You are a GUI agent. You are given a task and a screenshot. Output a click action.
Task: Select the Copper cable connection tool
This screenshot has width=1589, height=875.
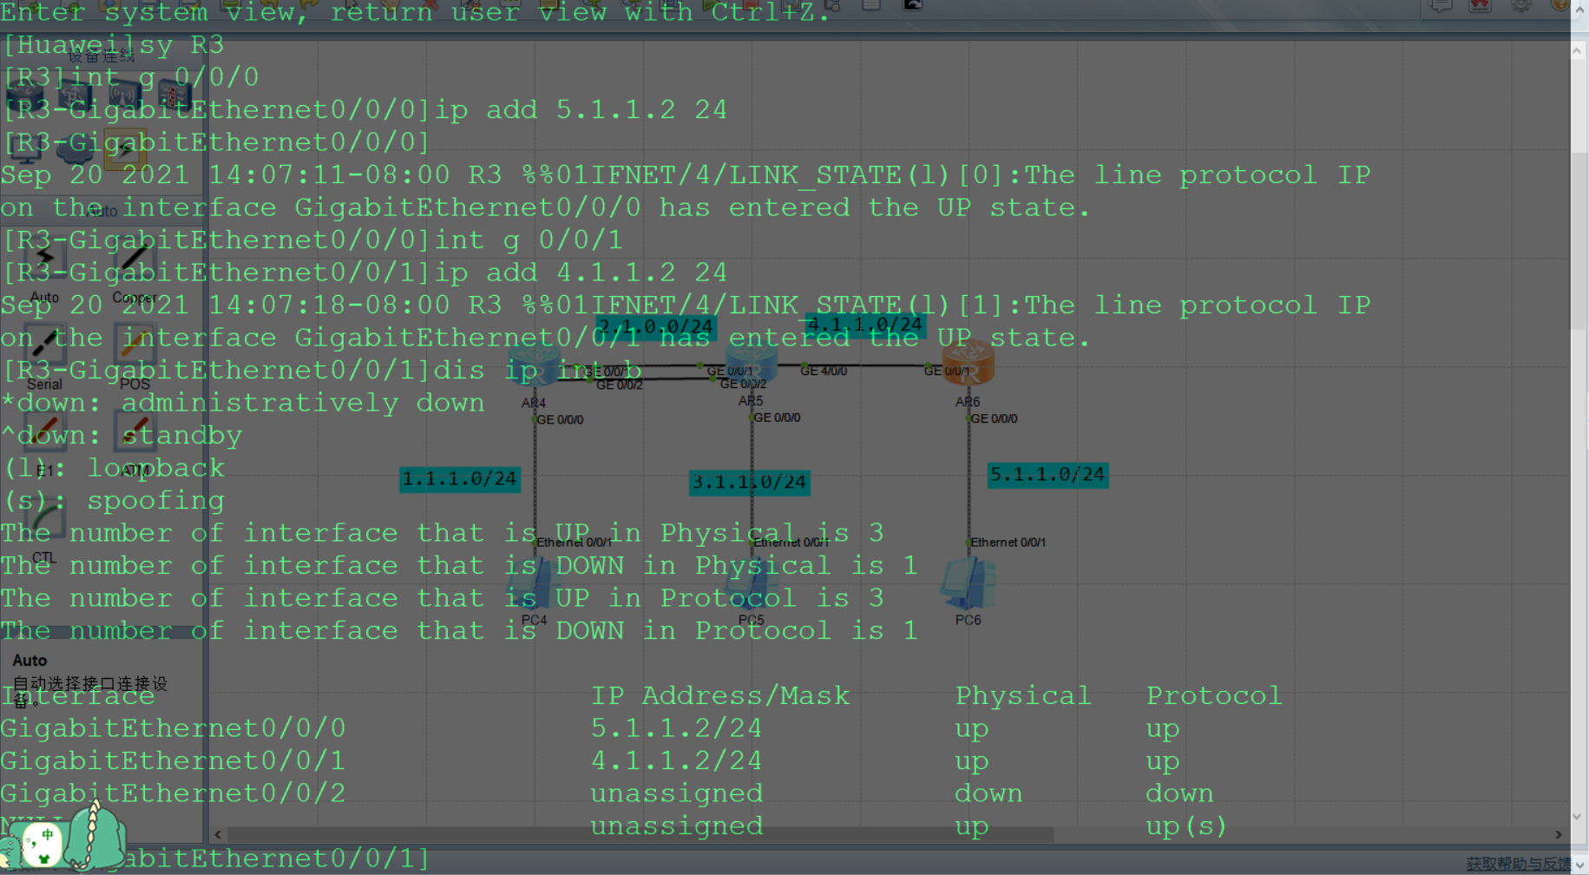coord(135,258)
